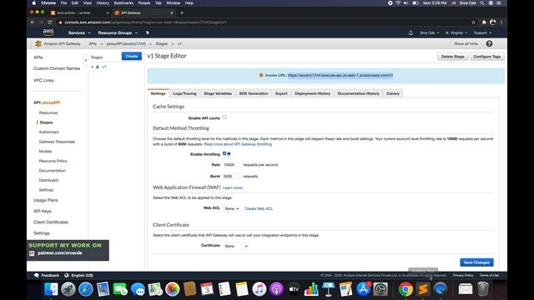Open API Keys in the sidebar
The image size is (534, 300).
(43, 211)
